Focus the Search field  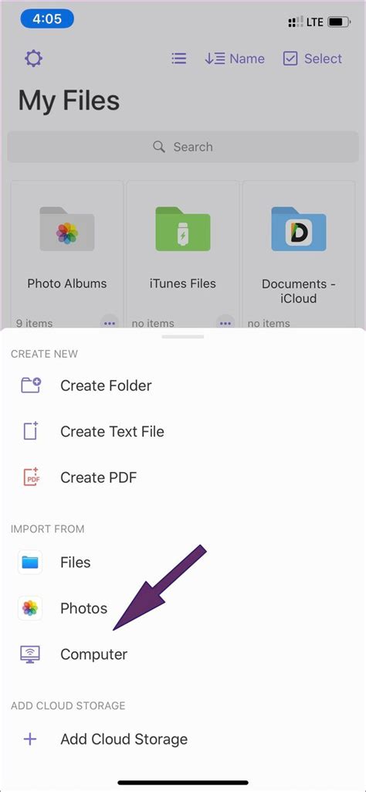pyautogui.click(x=183, y=147)
